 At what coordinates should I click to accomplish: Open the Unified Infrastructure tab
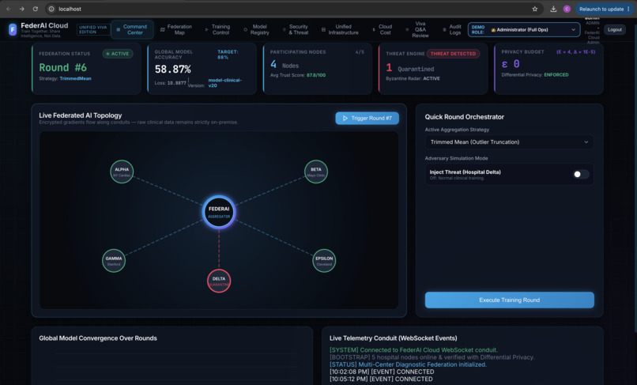click(x=340, y=29)
